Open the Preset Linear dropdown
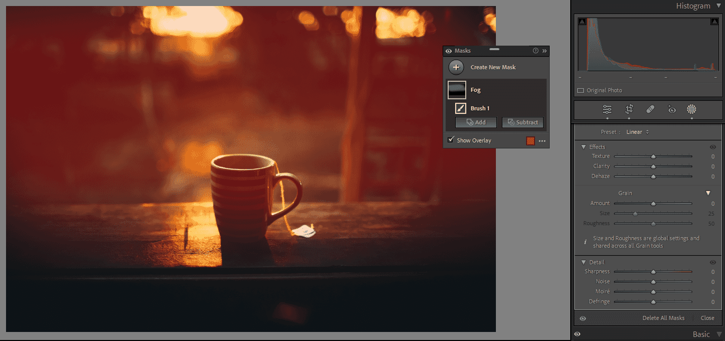 pyautogui.click(x=638, y=132)
